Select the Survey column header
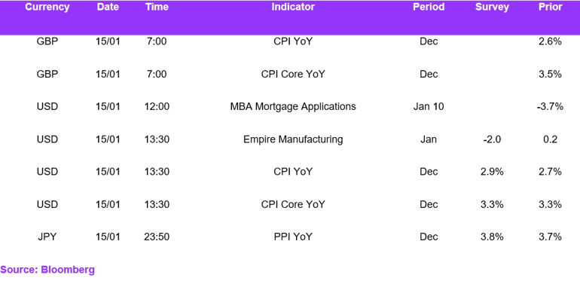The image size is (580, 281). pyautogui.click(x=492, y=7)
